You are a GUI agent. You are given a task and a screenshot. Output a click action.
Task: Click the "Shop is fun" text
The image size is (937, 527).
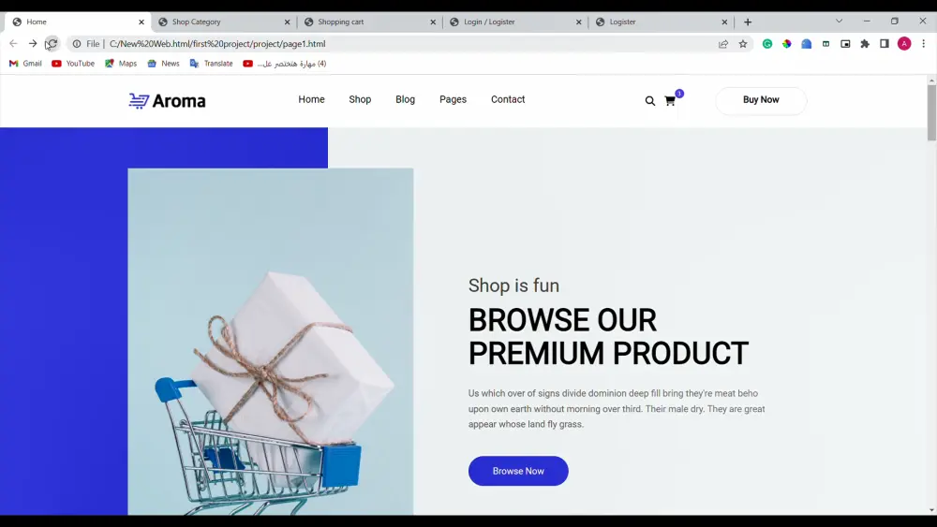pyautogui.click(x=513, y=285)
